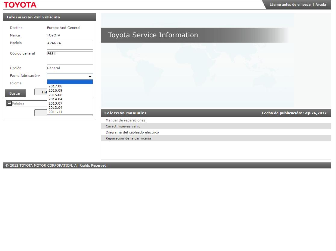Select 2011.11 from the date list
336x251 pixels.
(70, 112)
